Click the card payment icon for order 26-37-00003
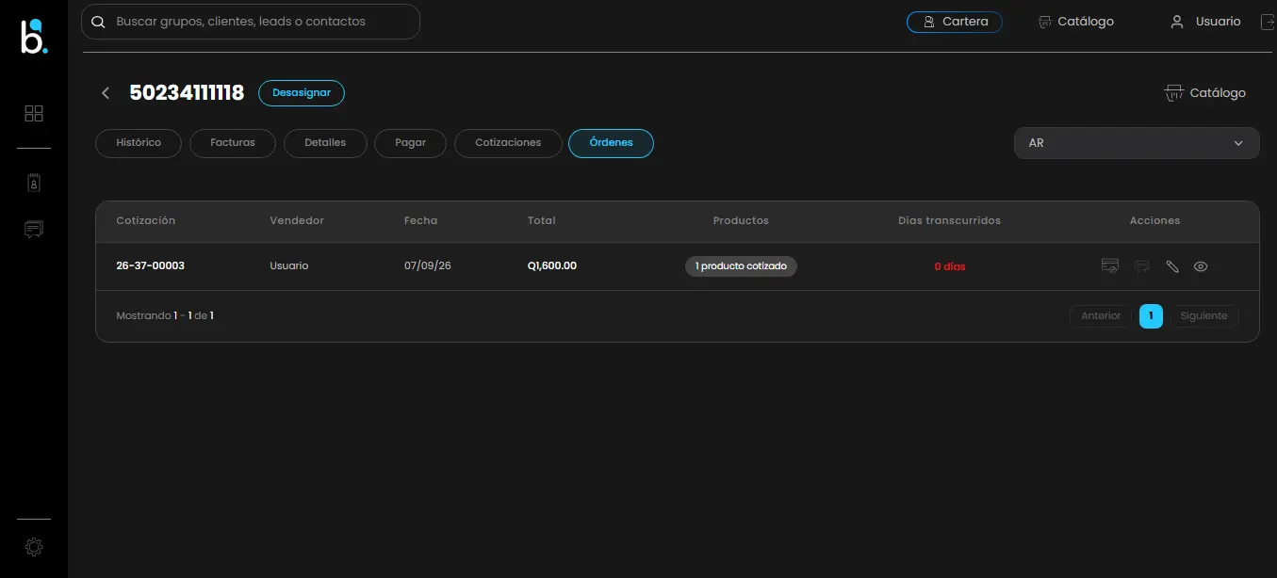 [x=1110, y=266]
